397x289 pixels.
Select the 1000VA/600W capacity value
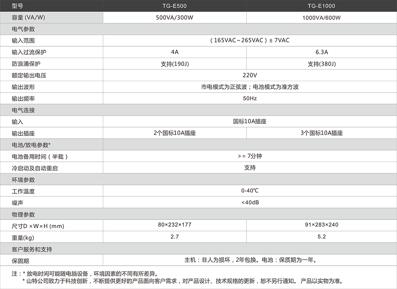point(322,17)
